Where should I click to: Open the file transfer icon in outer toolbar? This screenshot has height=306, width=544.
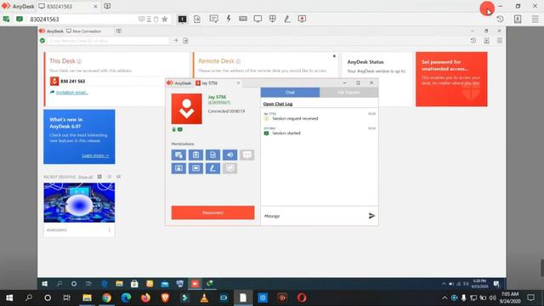[197, 19]
